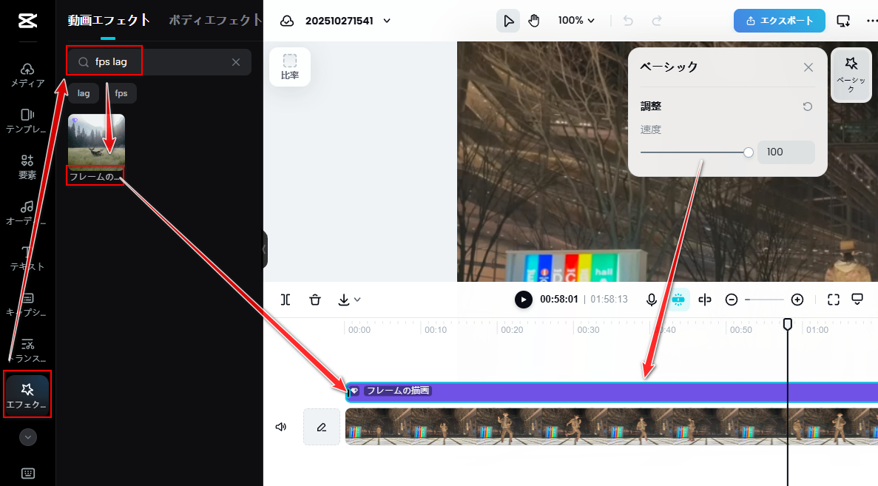Click the エクスポート button
878x486 pixels.
point(779,21)
